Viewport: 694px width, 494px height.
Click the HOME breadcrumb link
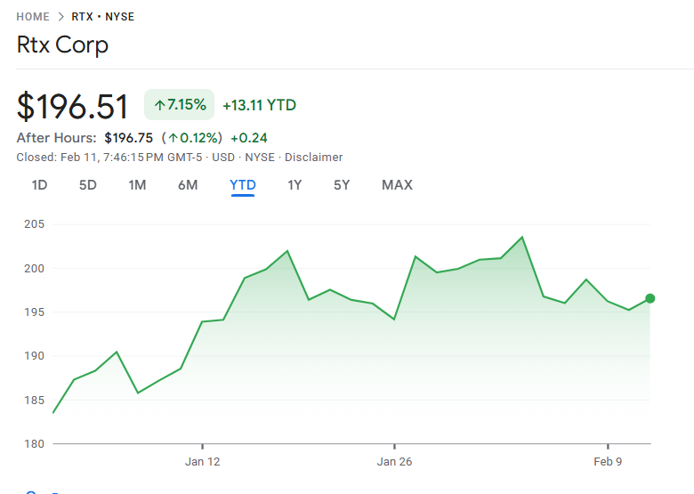coord(33,17)
